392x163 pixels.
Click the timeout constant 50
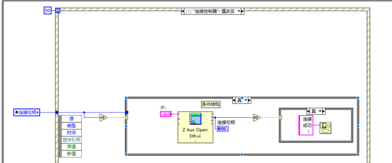[x=48, y=10]
